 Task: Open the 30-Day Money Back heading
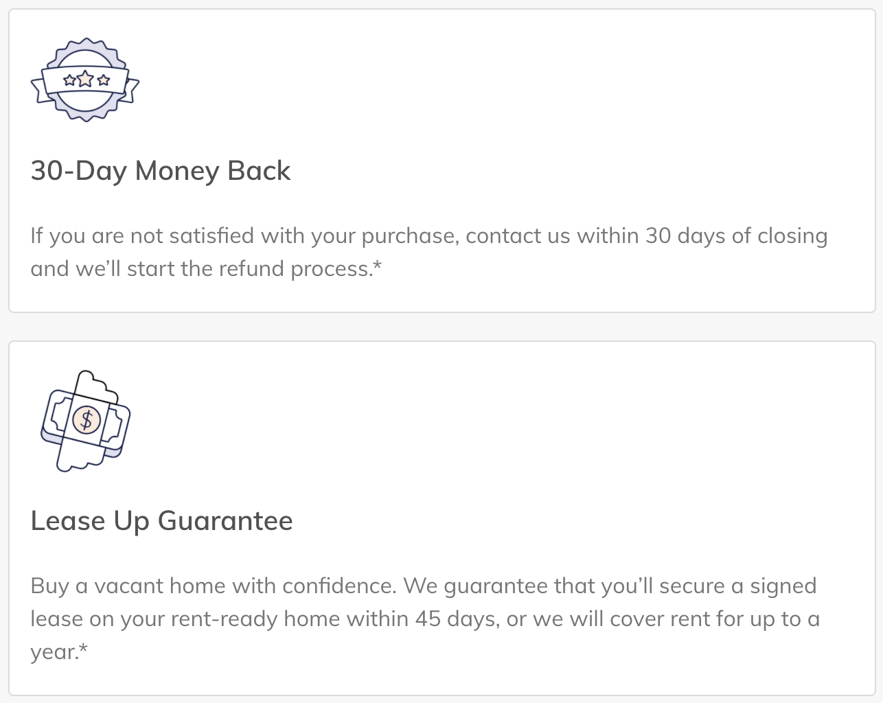(x=161, y=171)
